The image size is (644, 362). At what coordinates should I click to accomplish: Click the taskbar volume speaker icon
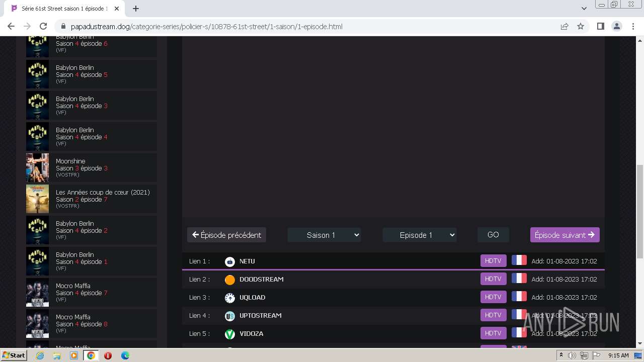pos(572,355)
